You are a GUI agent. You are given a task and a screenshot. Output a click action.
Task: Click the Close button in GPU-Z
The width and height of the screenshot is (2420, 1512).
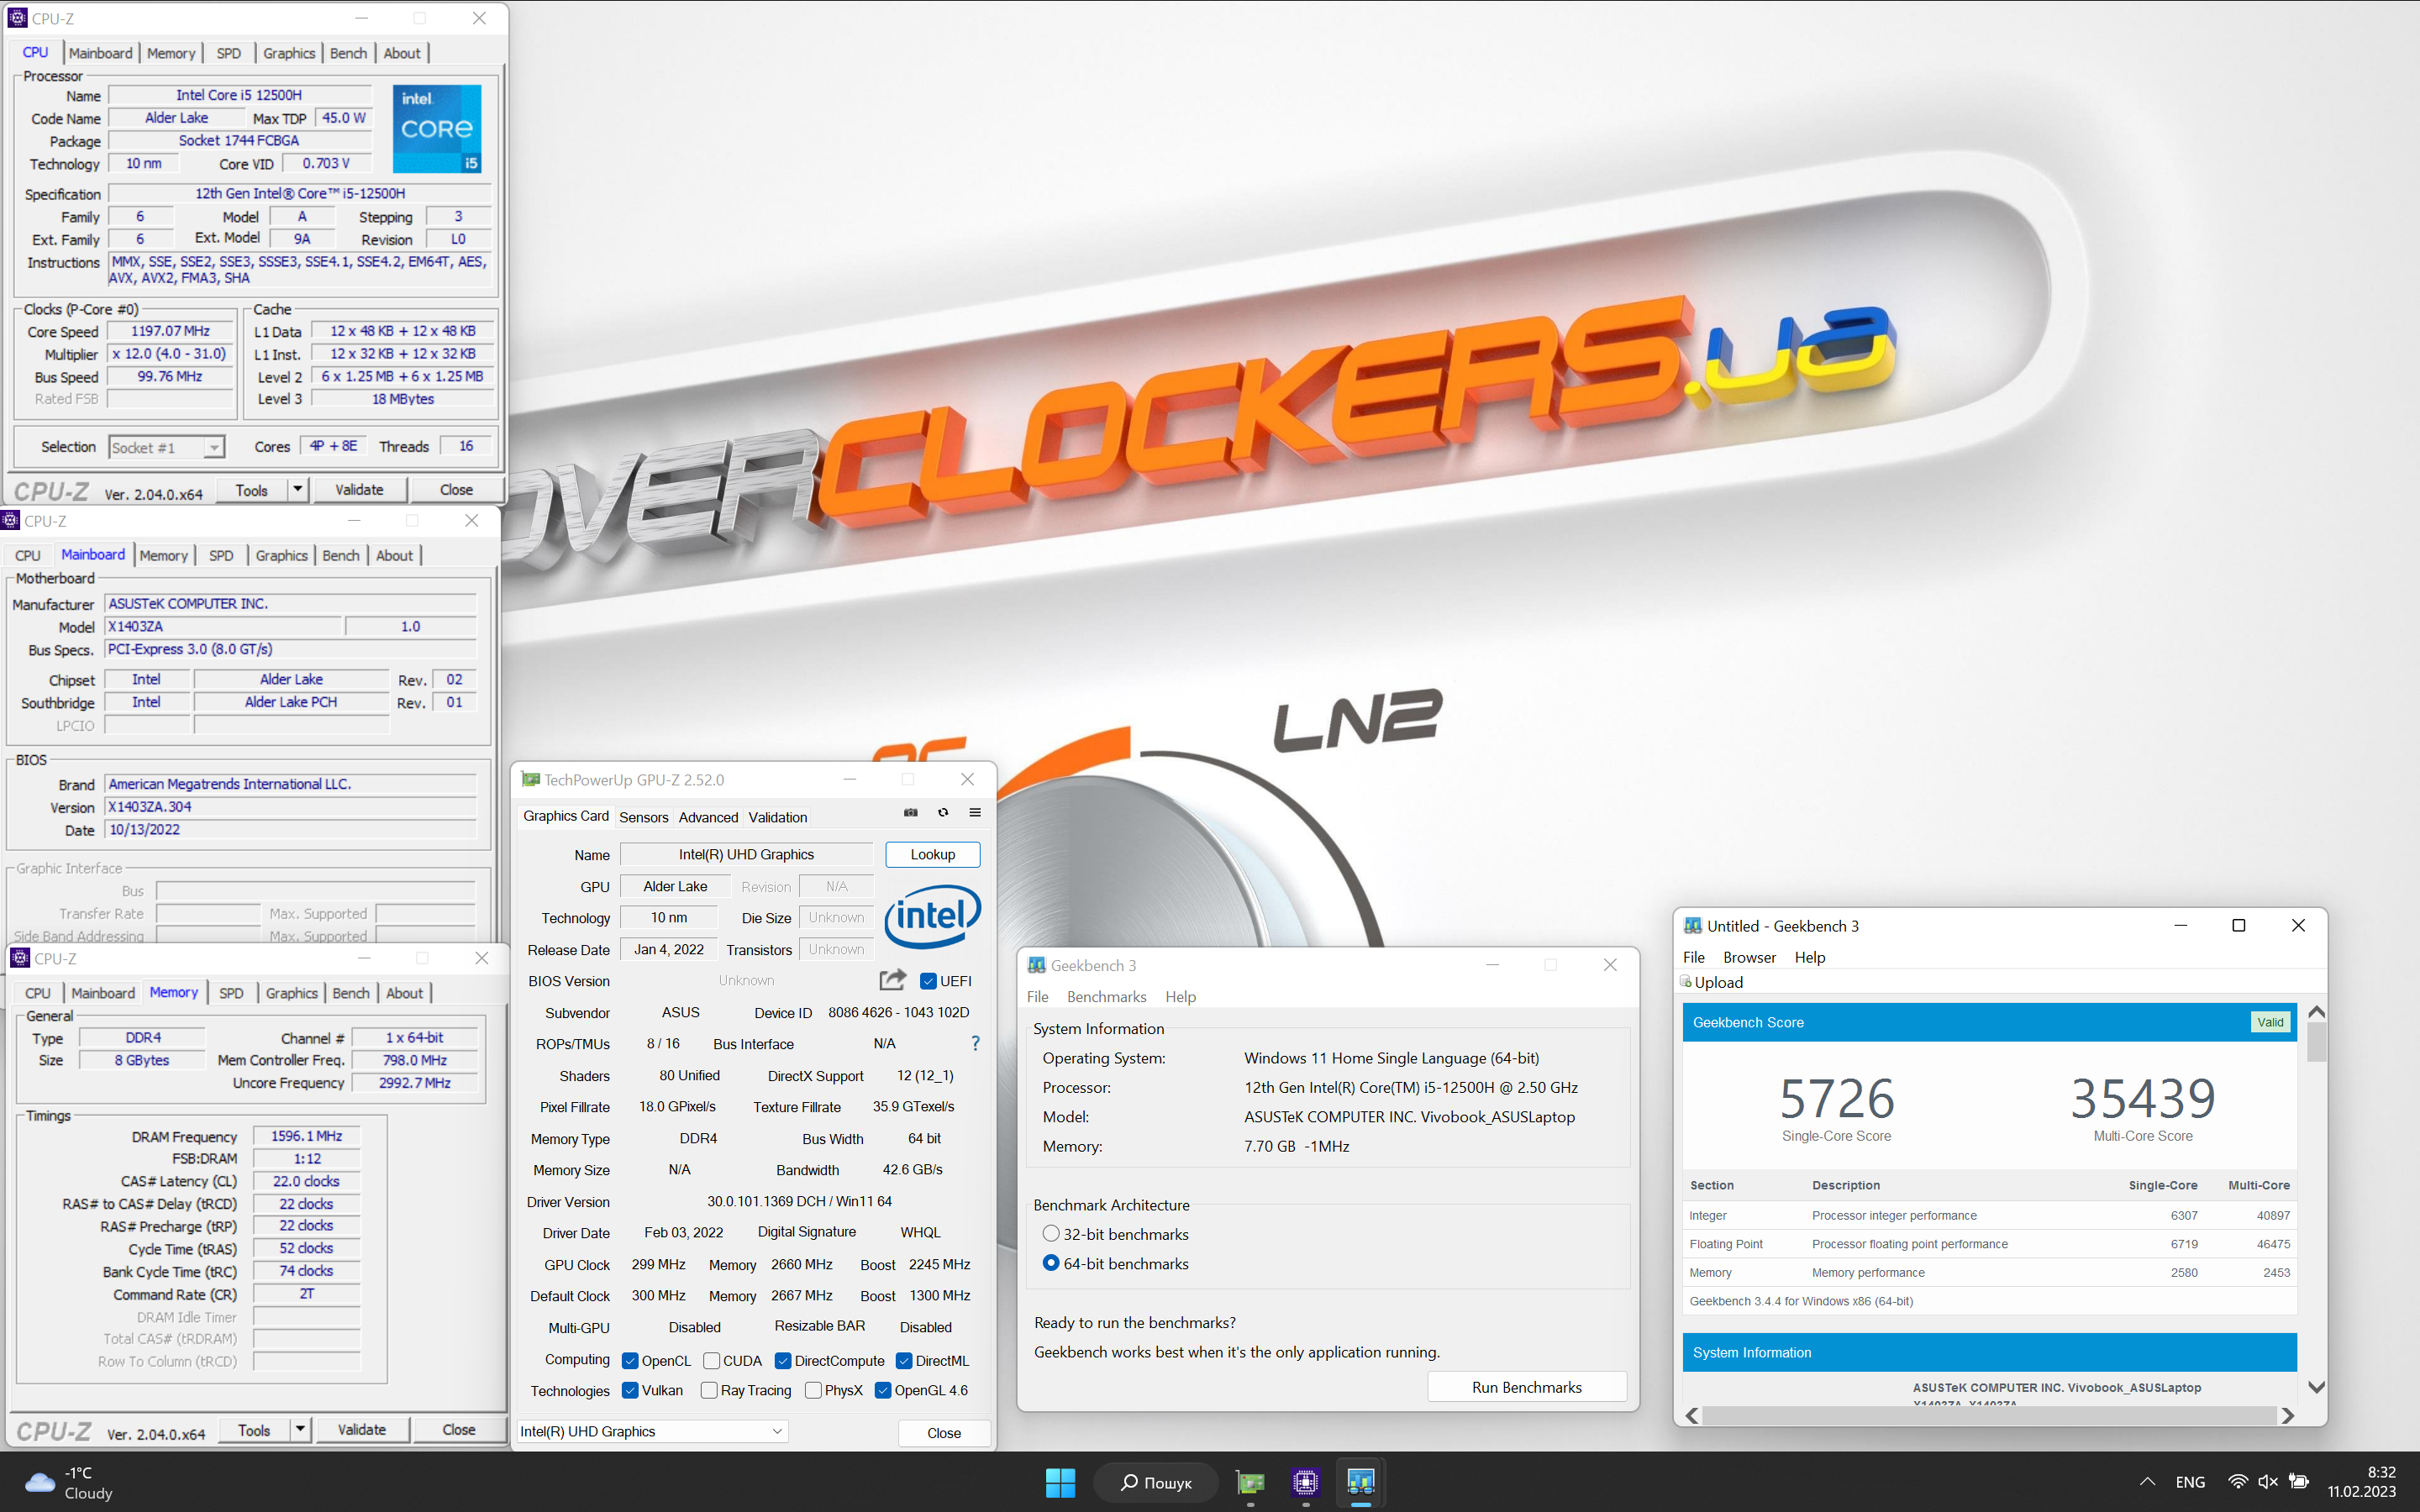[943, 1433]
